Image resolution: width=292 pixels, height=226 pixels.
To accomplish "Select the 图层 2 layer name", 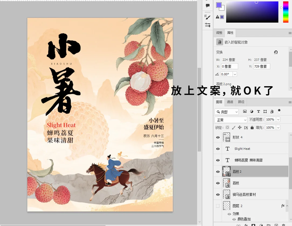I will (x=238, y=206).
